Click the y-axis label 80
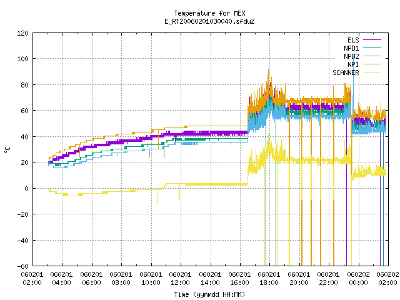This screenshot has height=300, width=400. tap(24, 85)
